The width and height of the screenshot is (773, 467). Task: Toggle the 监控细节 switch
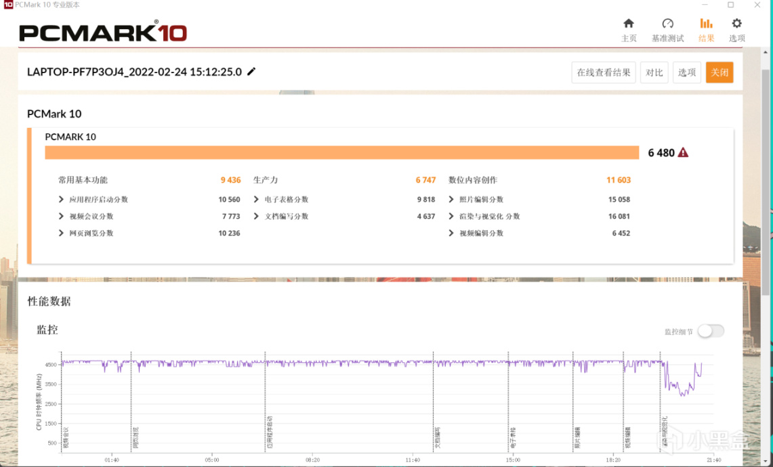tap(711, 332)
